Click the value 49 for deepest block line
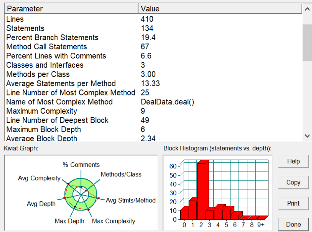This screenshot has width=312, height=232. (145, 120)
